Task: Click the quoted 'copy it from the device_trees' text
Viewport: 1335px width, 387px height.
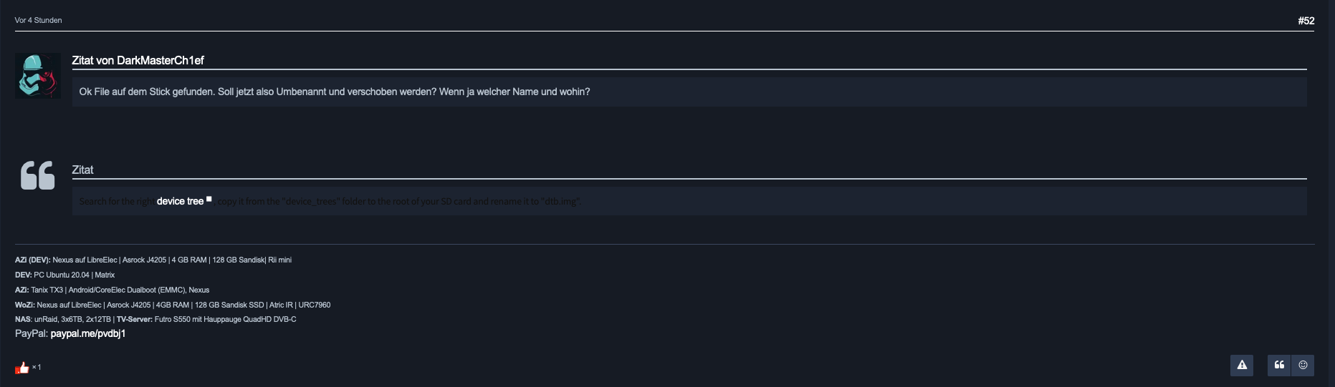Action: (400, 202)
